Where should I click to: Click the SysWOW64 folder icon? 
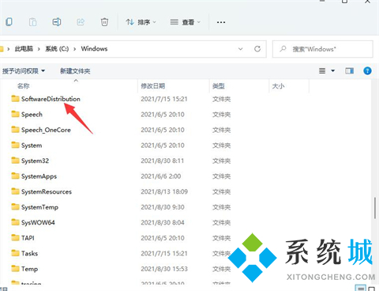15,222
